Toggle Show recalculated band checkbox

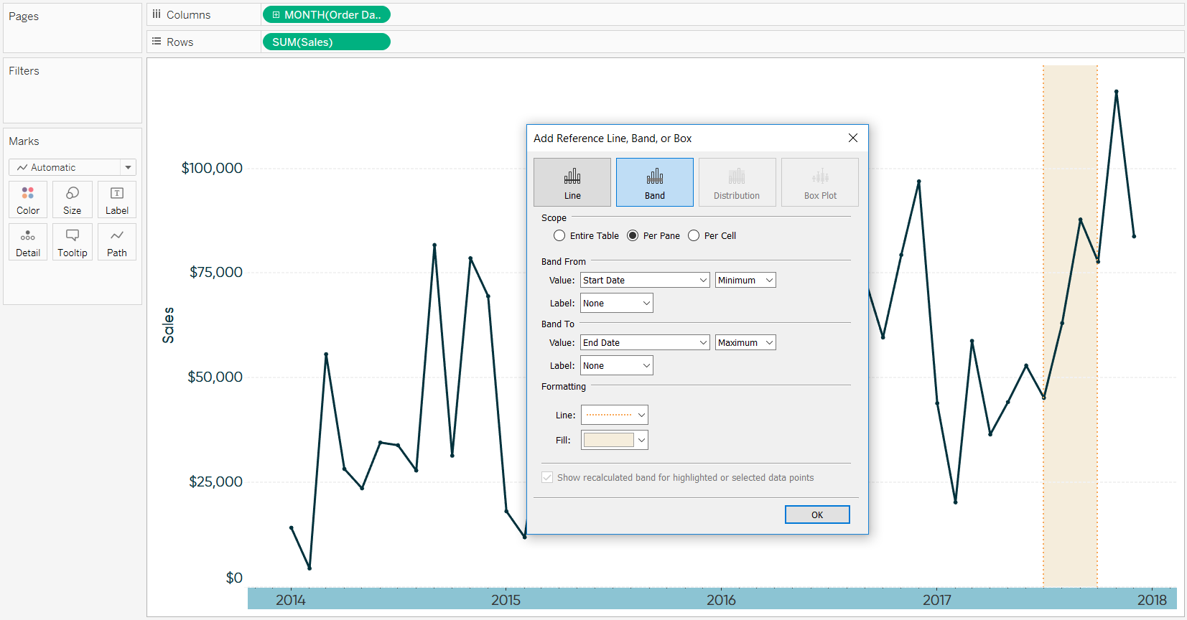click(547, 477)
